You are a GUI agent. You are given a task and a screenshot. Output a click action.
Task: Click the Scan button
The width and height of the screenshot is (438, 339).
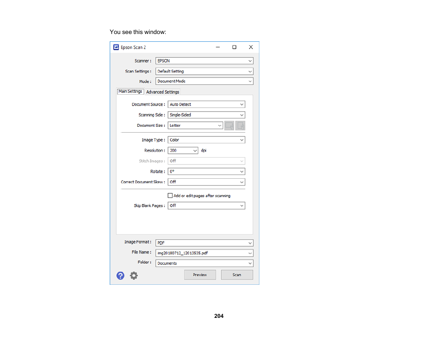[237, 275]
